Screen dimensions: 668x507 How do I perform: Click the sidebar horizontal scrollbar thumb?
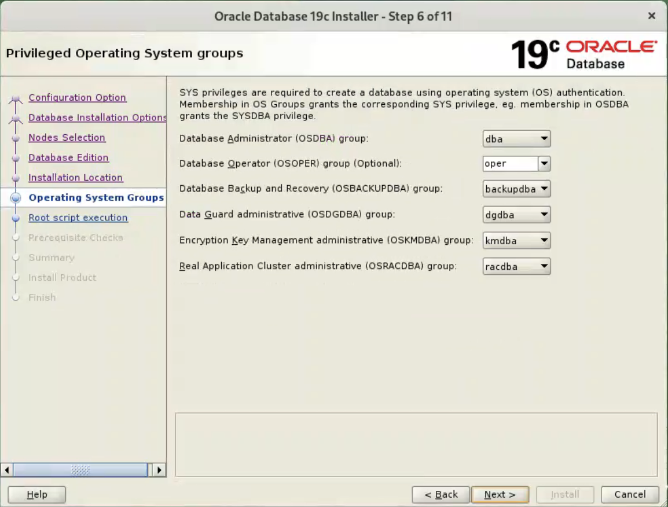click(x=80, y=471)
